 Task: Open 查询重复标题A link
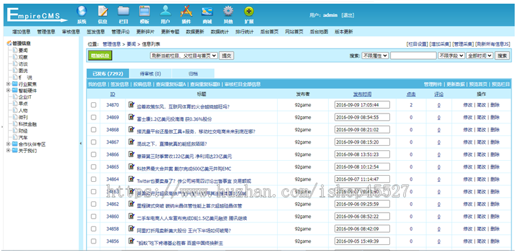(171, 84)
